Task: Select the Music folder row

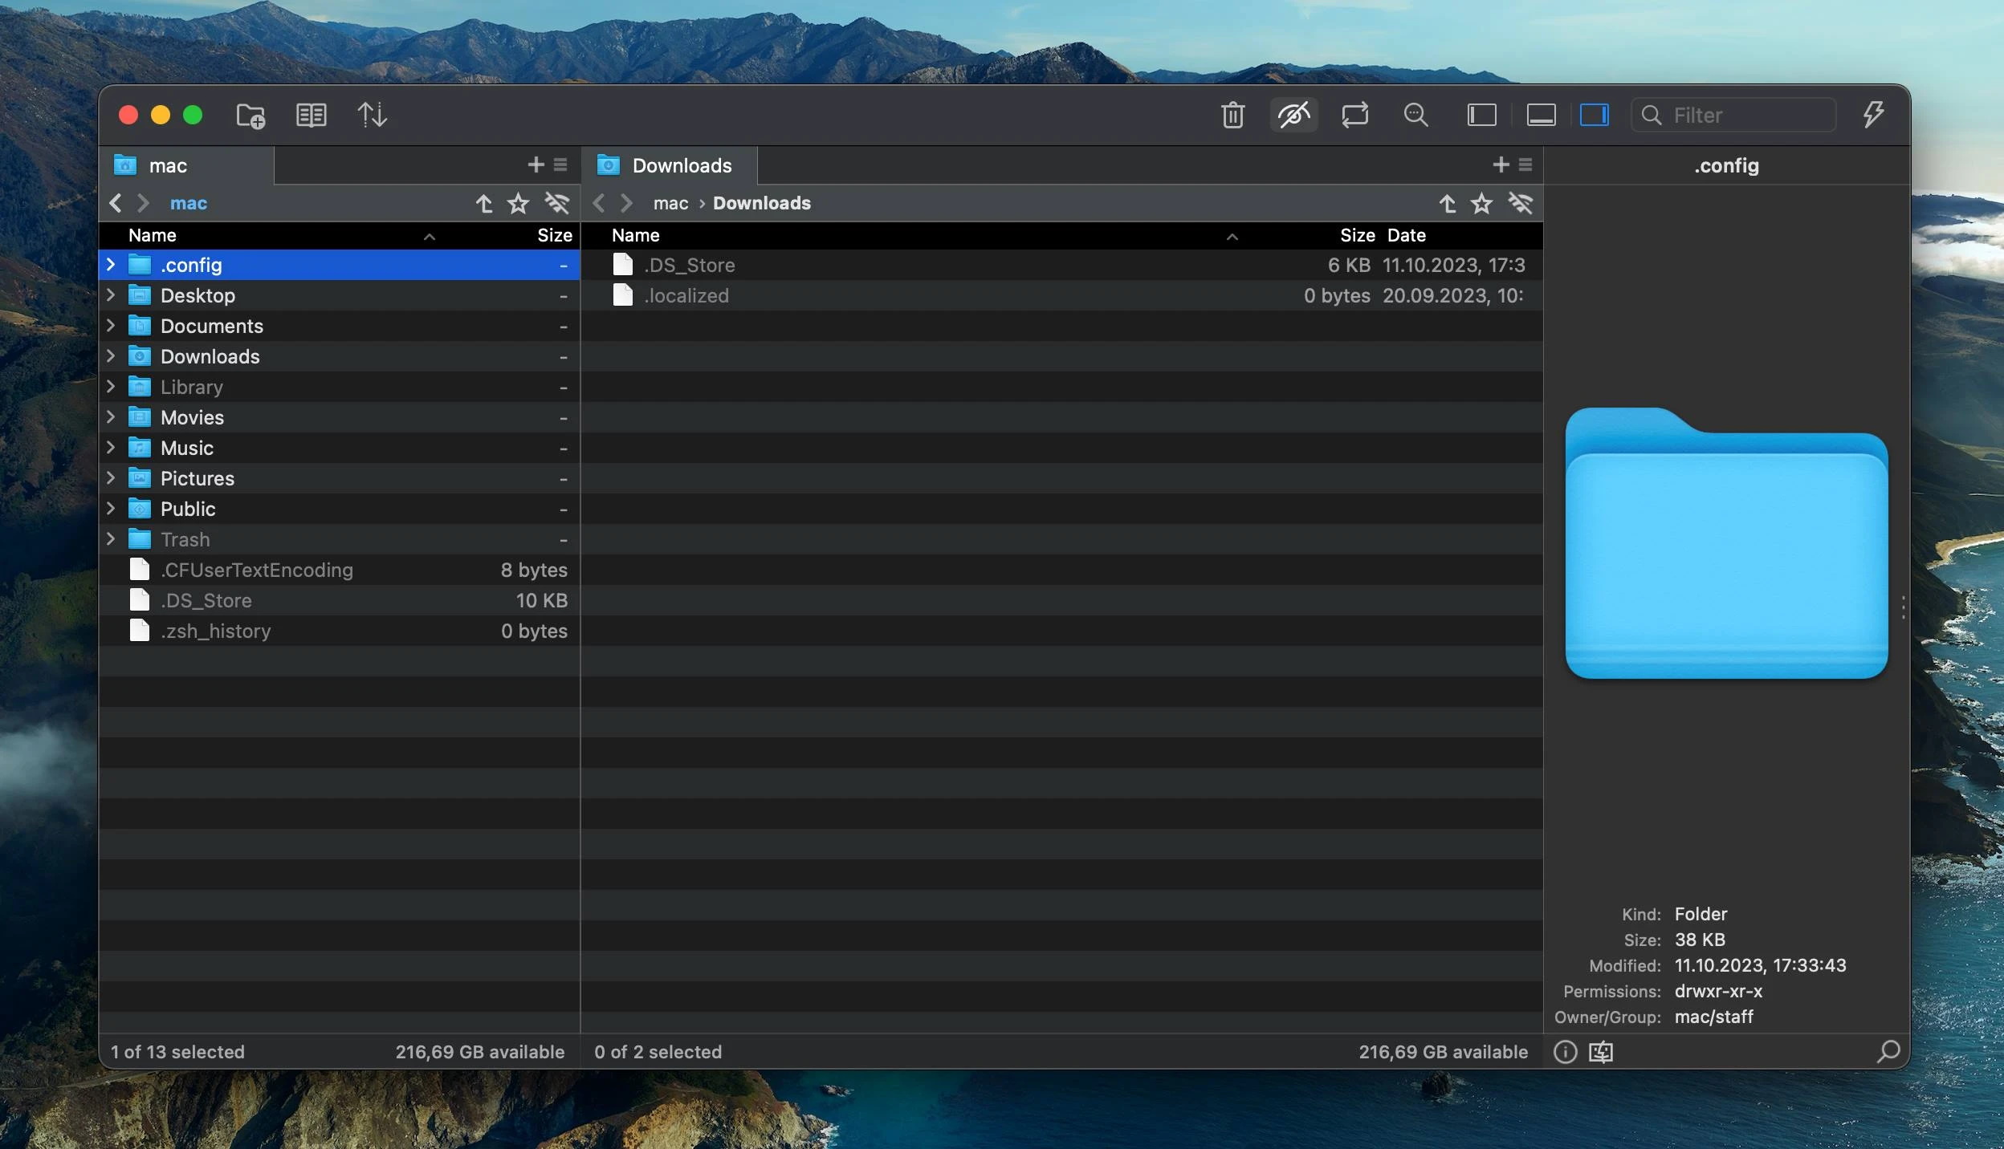Action: (x=339, y=448)
